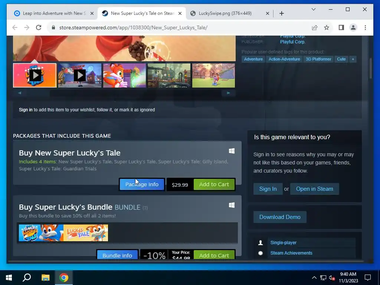Expand more tags with plus button
The image size is (380, 285).
[x=353, y=59]
